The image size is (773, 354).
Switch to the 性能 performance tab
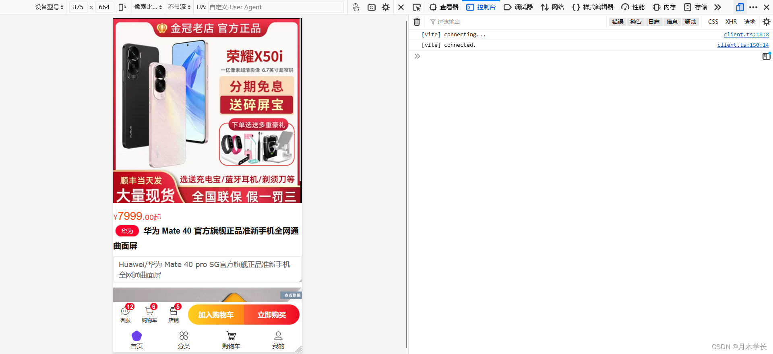[633, 7]
